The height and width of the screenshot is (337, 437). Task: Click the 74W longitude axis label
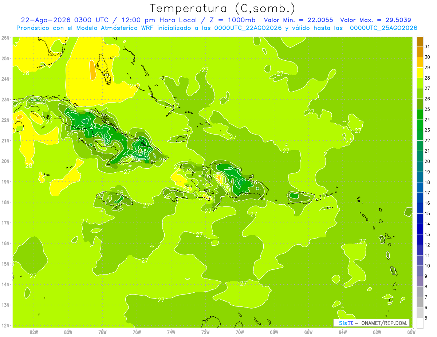tap(171, 332)
